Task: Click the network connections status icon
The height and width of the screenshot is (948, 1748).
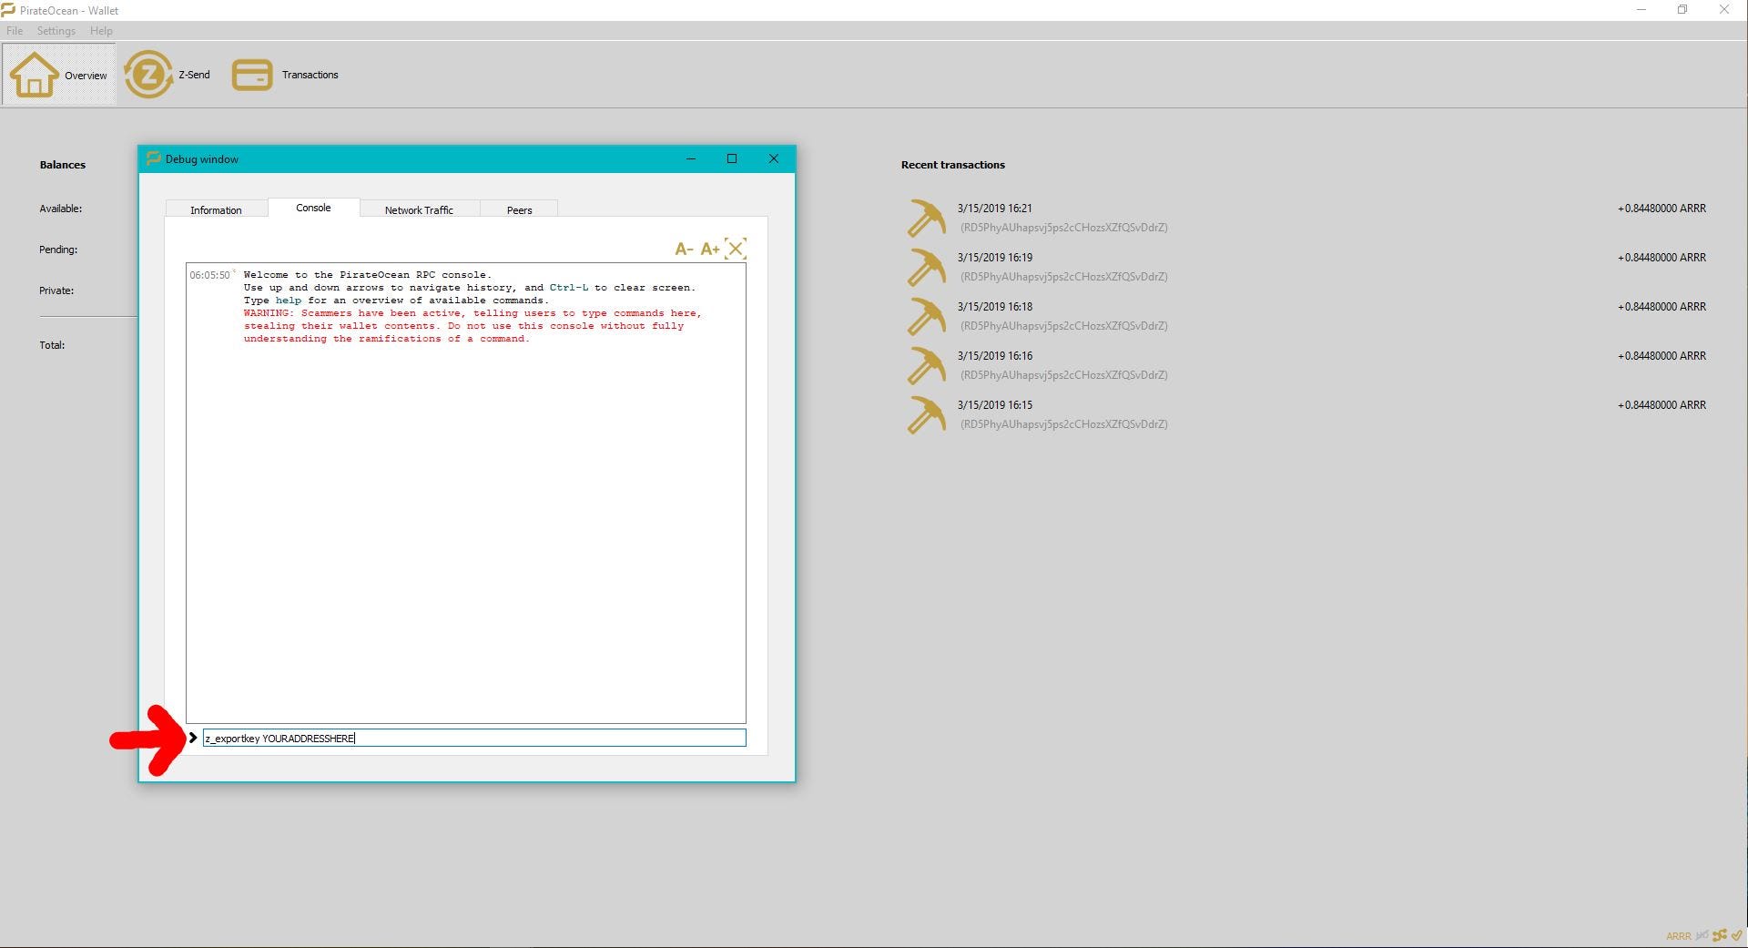Action: (x=1720, y=935)
